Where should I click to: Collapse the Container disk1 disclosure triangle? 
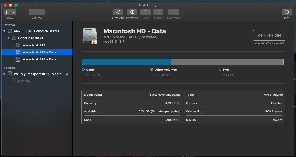click(9, 38)
